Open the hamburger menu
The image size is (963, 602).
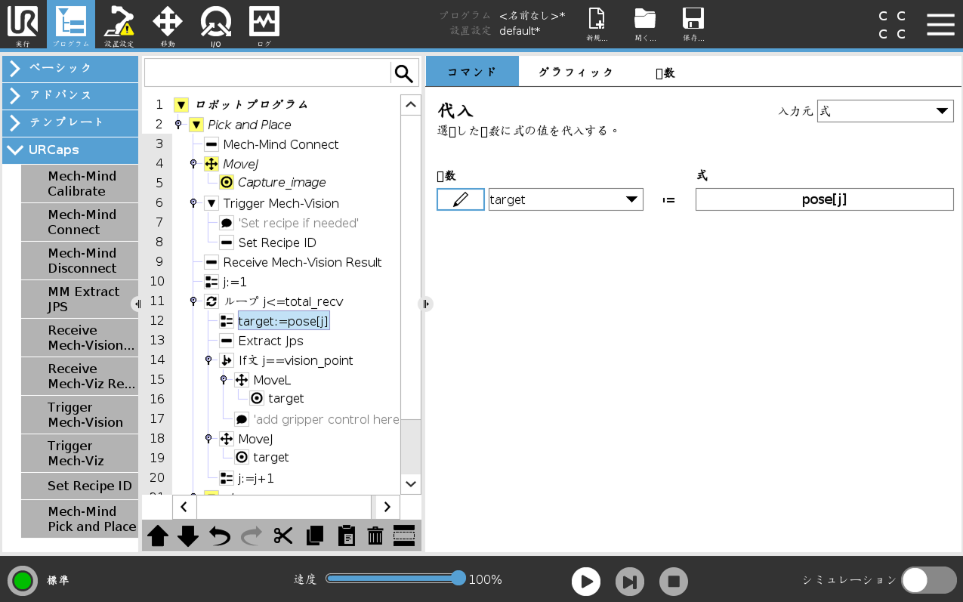940,24
